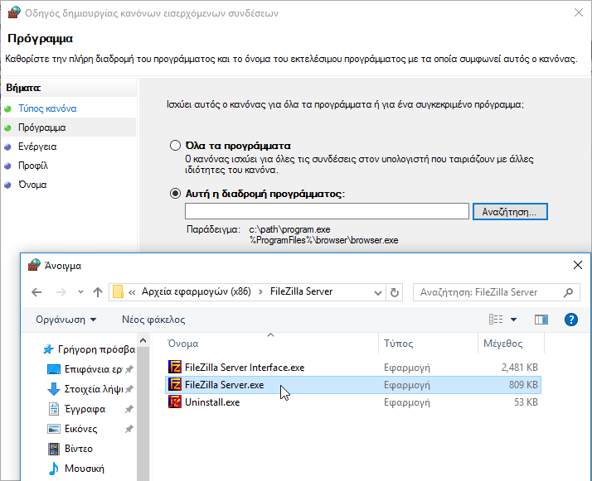Toggle the preview pane icon
Image resolution: width=592 pixels, height=481 pixels.
click(541, 320)
